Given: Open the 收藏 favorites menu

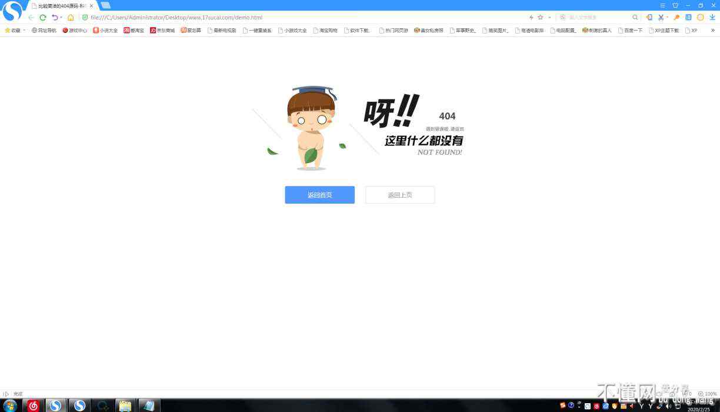Looking at the screenshot, I should point(12,31).
